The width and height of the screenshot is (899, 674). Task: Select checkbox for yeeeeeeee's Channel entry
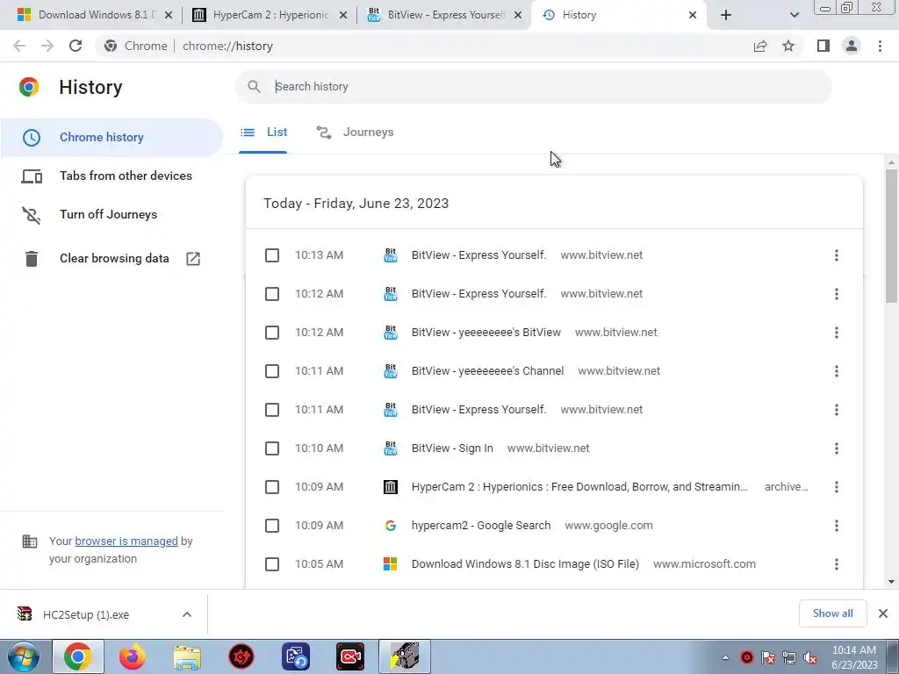coord(272,371)
